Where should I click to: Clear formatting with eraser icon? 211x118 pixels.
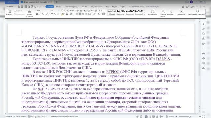68,10
